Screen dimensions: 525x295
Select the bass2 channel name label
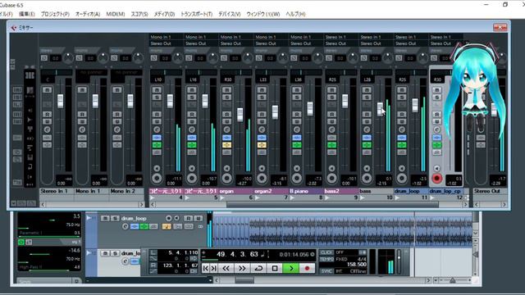point(341,191)
